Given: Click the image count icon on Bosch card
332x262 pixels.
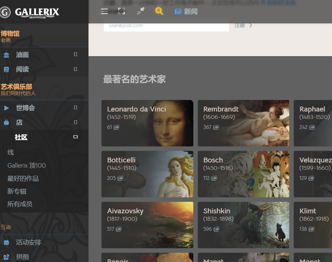Looking at the screenshot, I should tap(214, 178).
